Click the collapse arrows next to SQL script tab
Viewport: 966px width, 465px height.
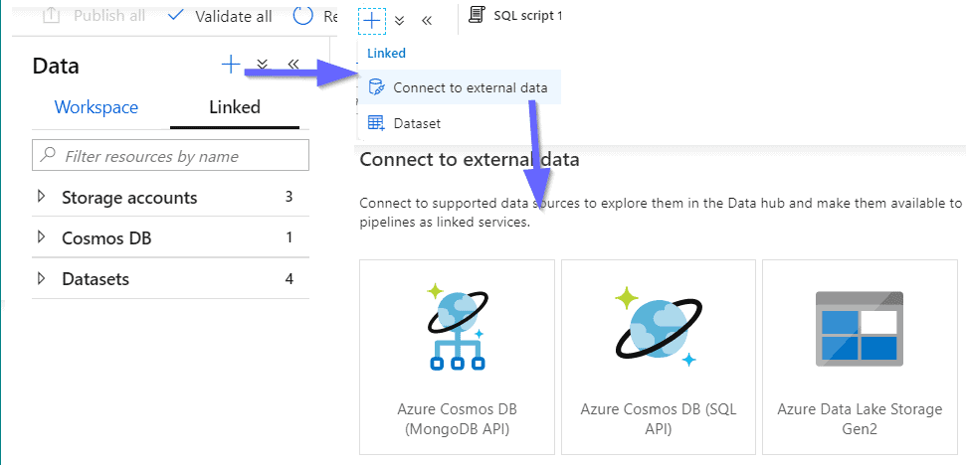click(x=427, y=20)
